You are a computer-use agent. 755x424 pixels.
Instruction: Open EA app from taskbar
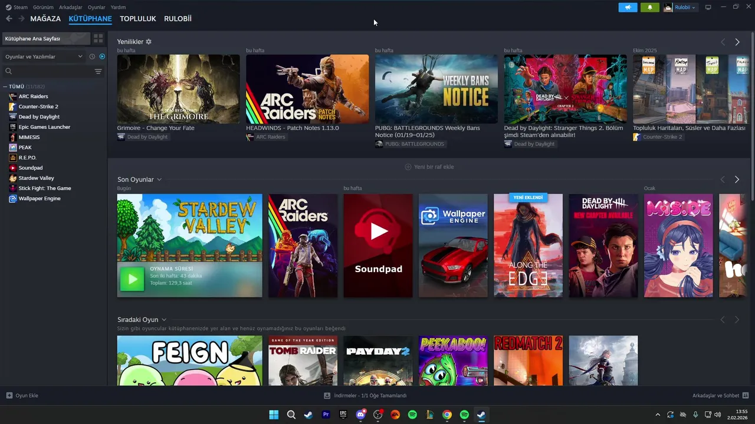pyautogui.click(x=395, y=415)
